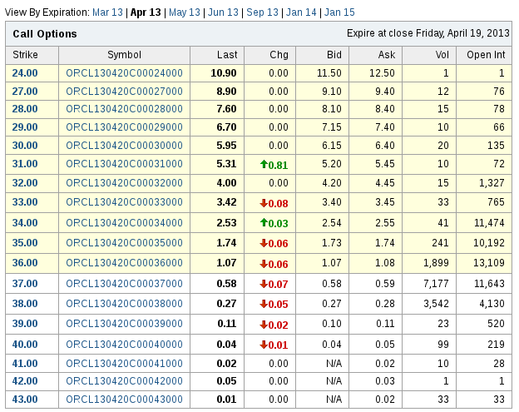This screenshot has height=412, width=519.
Task: Click strike price 28.00
Action: [25, 109]
